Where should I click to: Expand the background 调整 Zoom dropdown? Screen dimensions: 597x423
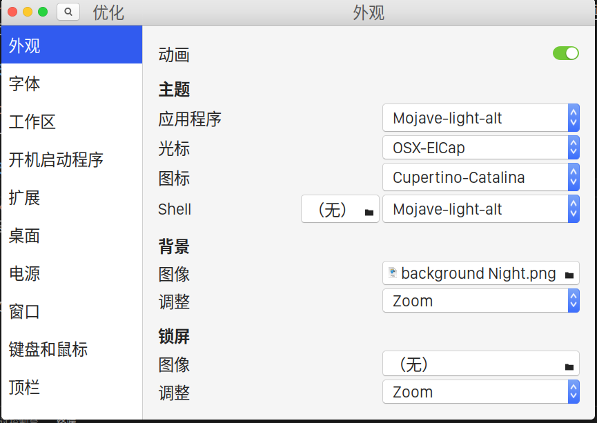[481, 301]
